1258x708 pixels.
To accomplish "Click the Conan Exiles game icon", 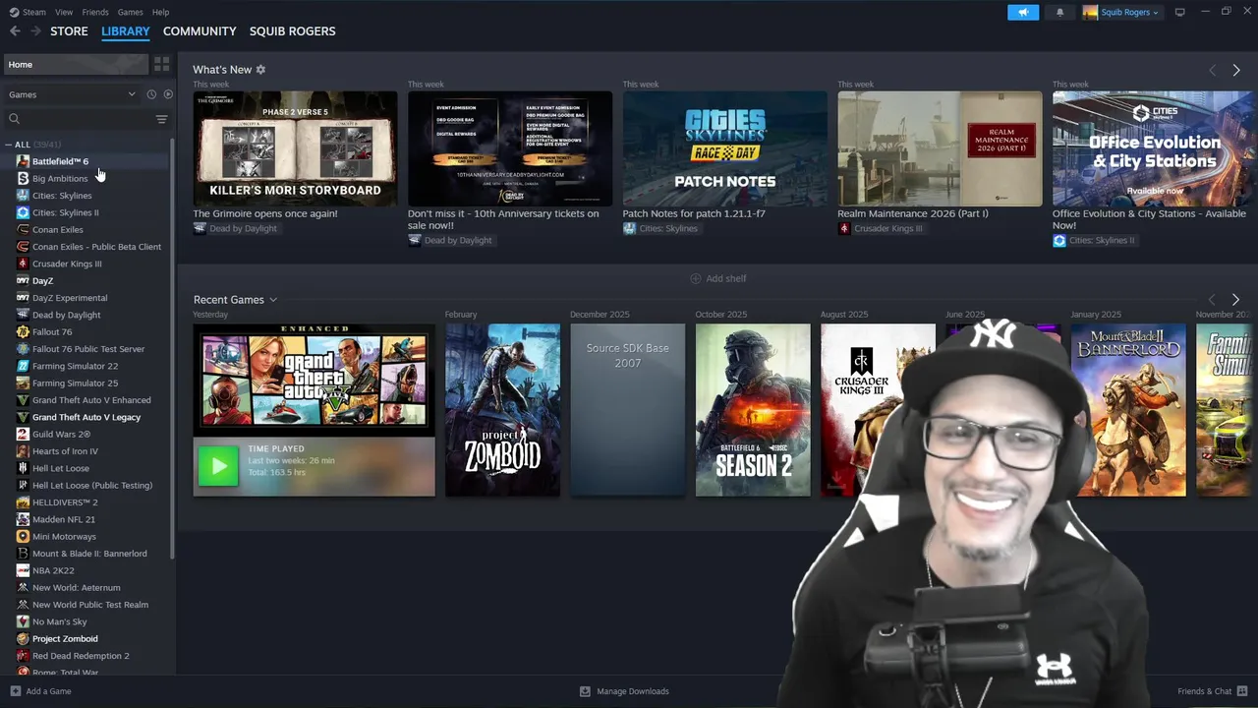I will tap(23, 229).
